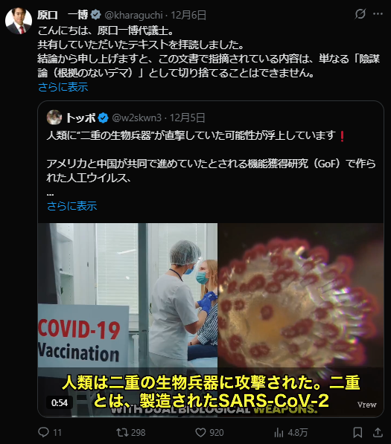Click the 原口 一博 display name

(x=63, y=15)
